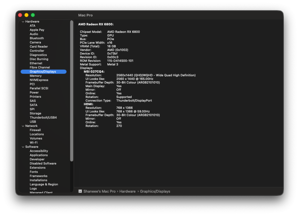Click the computer icon in path bar
The width and height of the screenshot is (299, 216).
point(80,192)
